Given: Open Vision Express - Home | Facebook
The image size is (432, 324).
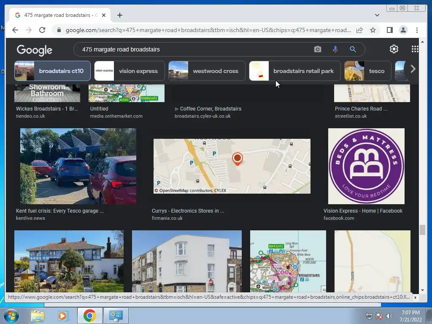Looking at the screenshot, I should click(x=363, y=211).
